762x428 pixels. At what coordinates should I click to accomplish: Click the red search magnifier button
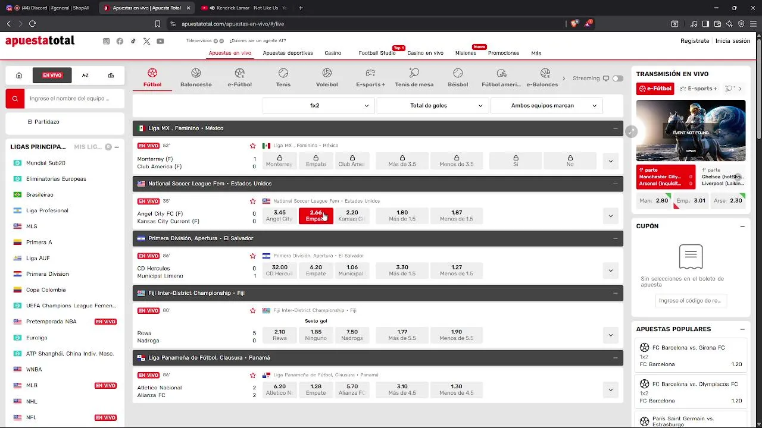[15, 99]
